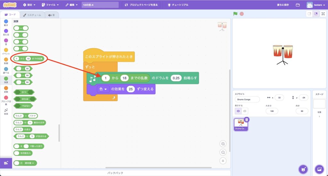Click the または (or) block

25,99
